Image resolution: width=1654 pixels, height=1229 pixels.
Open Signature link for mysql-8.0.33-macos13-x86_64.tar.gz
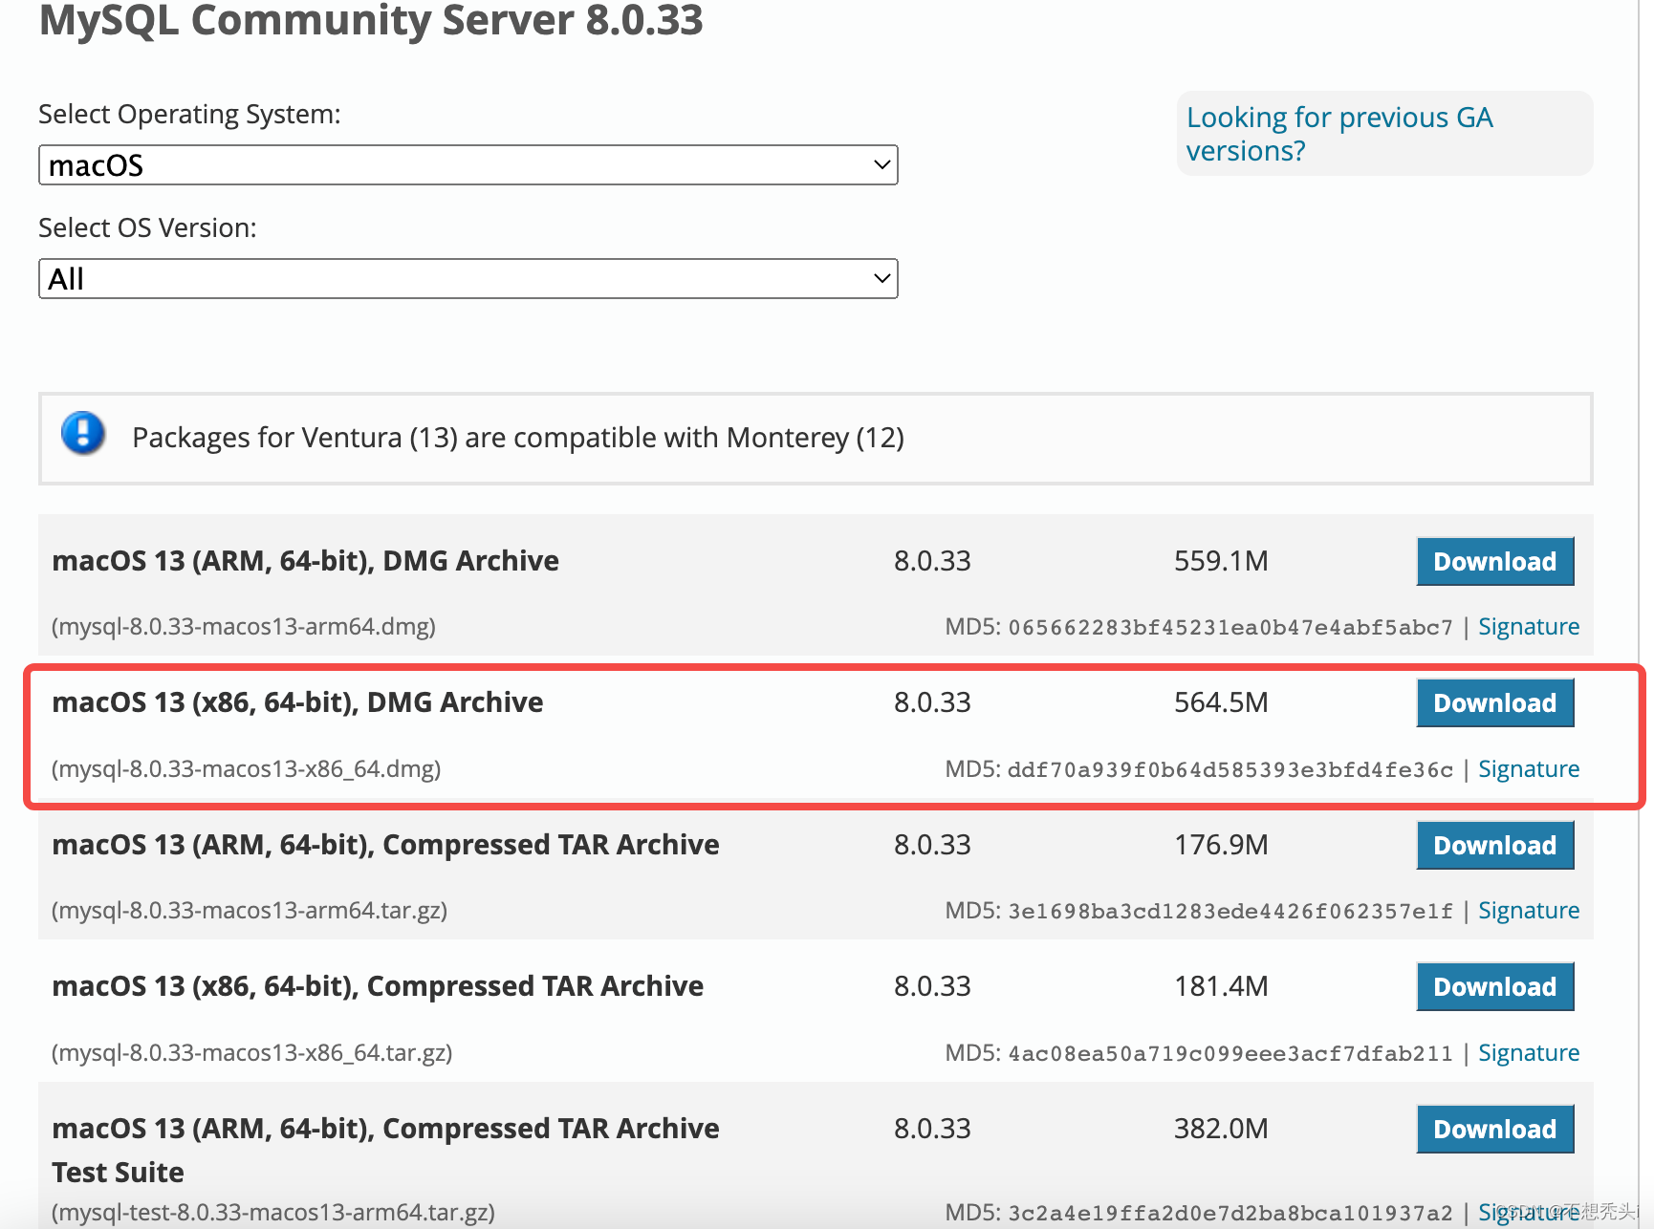pyautogui.click(x=1529, y=1053)
